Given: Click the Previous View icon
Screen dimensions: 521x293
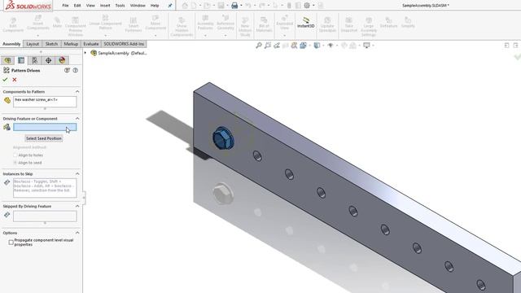Looking at the screenshot, I should click(277, 46).
